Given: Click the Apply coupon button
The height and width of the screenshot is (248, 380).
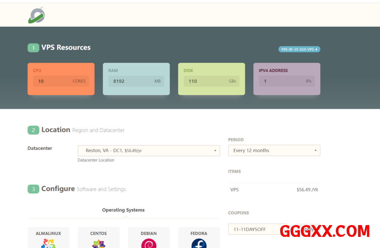Looking at the screenshot, I should coord(308,229).
